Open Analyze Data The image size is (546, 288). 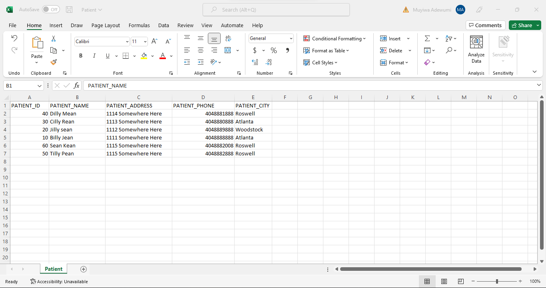[476, 50]
